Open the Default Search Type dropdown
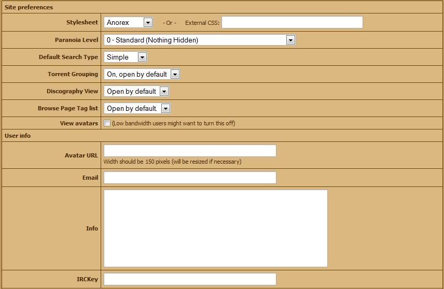Viewport: 444px width, 289px height. tap(126, 57)
